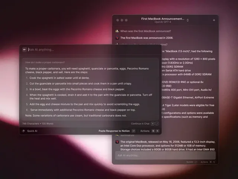Click Submit in the chat window footer
Screen dimensions: 238x179
(190, 162)
